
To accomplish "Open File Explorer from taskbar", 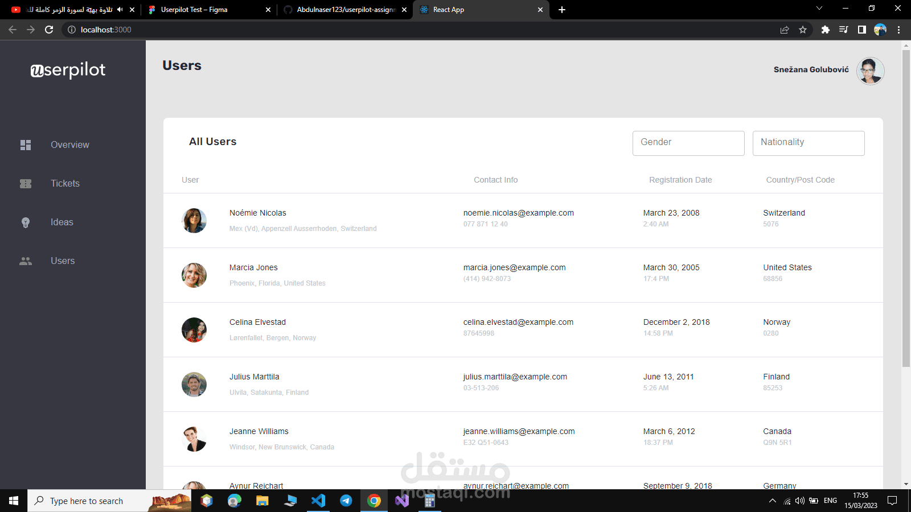I will pyautogui.click(x=262, y=501).
